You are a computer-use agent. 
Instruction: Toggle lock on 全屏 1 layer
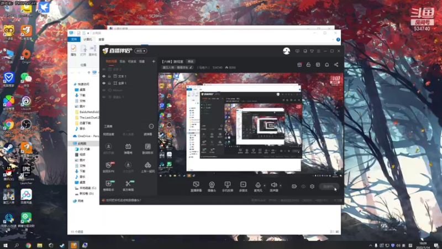coord(109,84)
